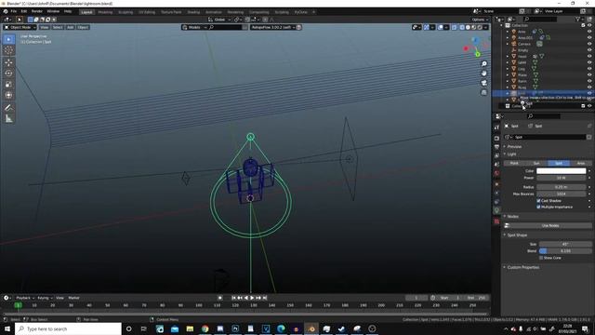Open the Tool properties tab

496,127
